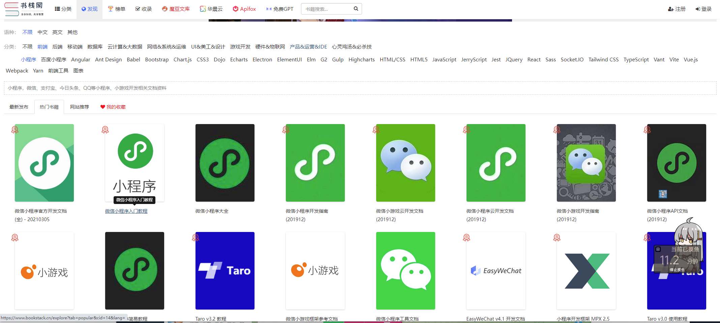This screenshot has height=323, width=720.
Task: Select 不限 in the 语种 row
Action: [x=27, y=32]
